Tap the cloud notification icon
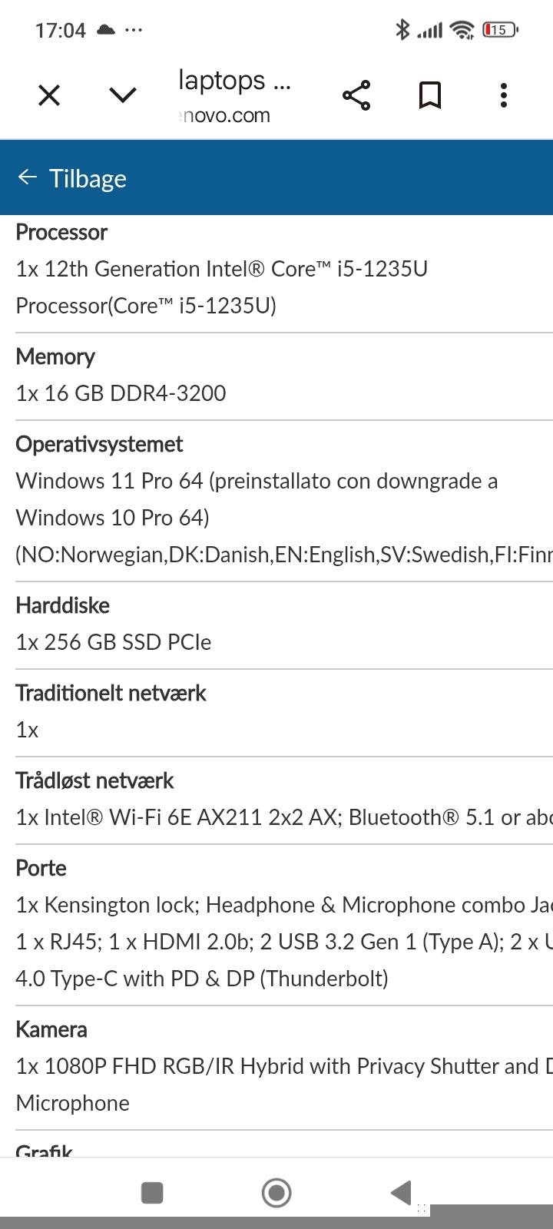The width and height of the screenshot is (553, 1229). pos(106,30)
